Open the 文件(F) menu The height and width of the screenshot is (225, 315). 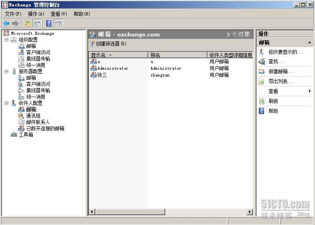tap(13, 14)
